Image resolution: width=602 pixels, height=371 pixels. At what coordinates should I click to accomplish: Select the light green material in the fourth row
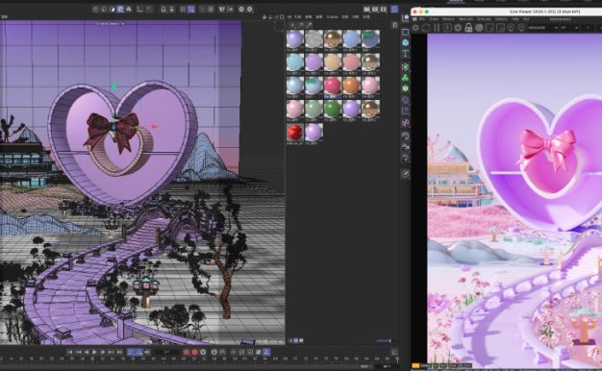pos(314,109)
